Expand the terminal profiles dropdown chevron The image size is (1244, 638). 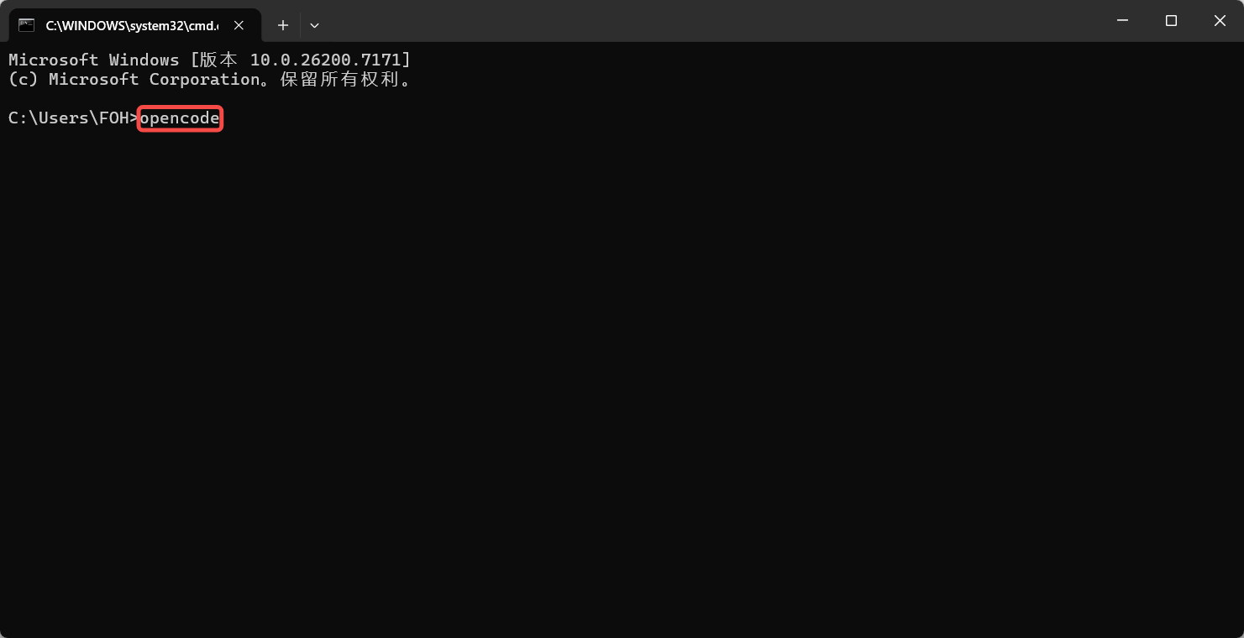(x=314, y=25)
